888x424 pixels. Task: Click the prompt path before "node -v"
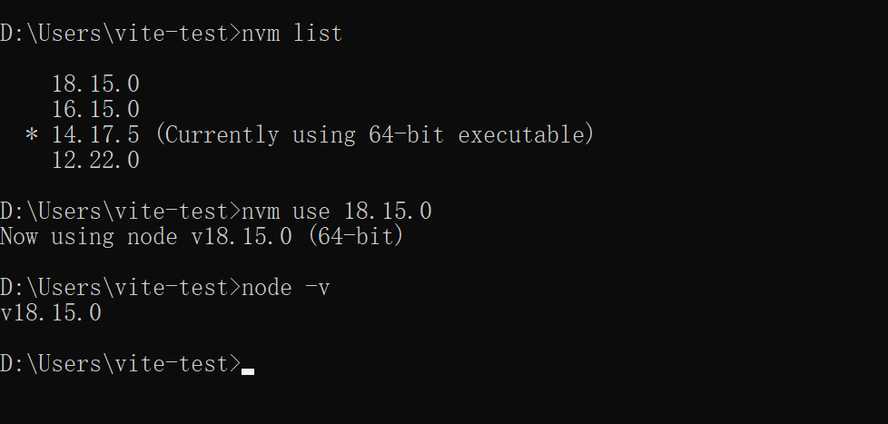120,288
